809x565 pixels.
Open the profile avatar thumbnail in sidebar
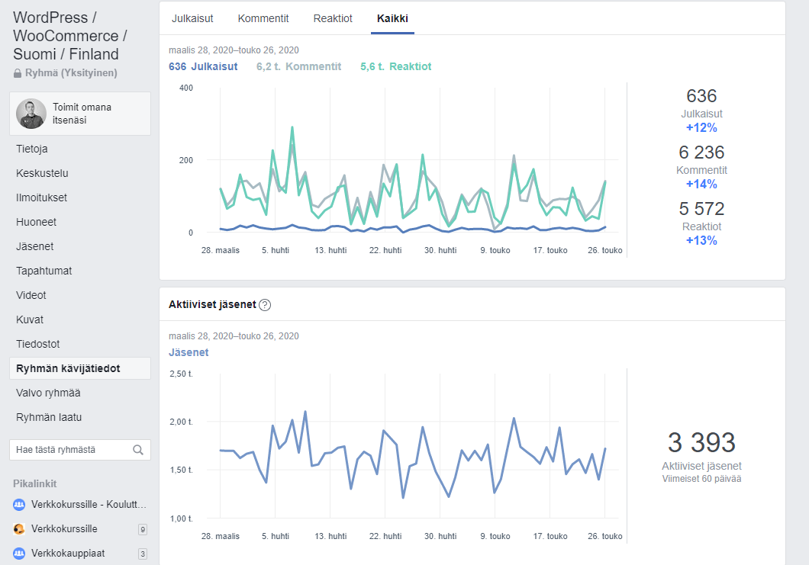pos(31,114)
